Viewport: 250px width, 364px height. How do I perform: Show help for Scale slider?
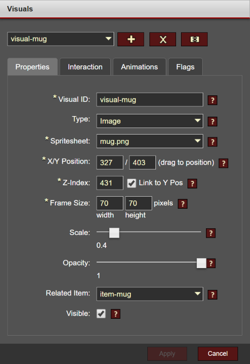211,233
